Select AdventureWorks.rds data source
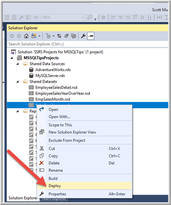 [53, 70]
